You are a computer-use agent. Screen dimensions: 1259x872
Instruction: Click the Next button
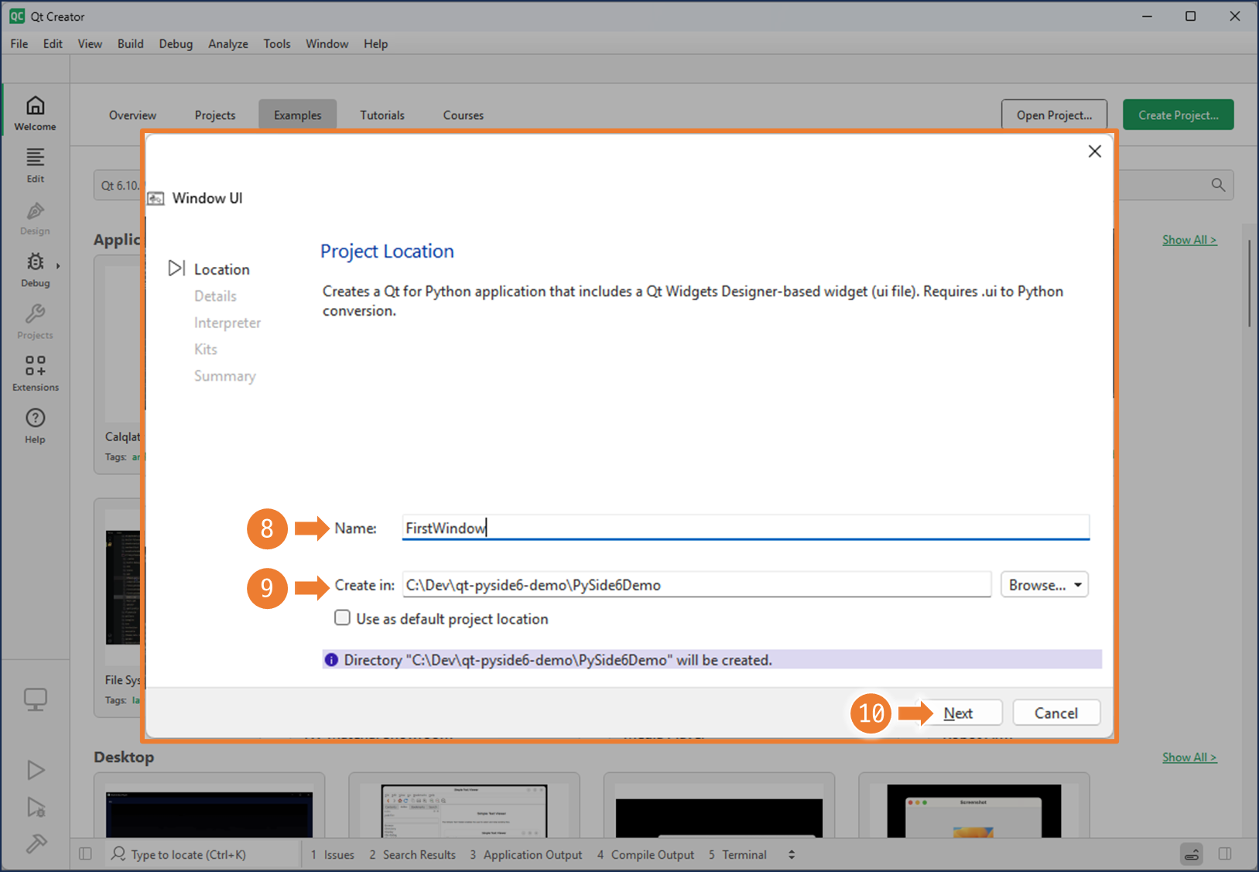point(958,713)
